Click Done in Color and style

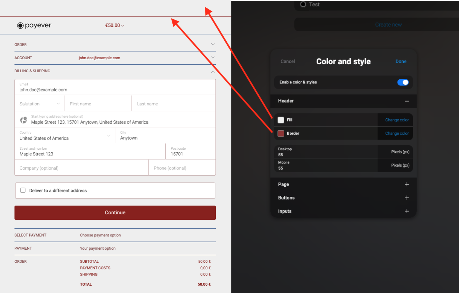(401, 61)
